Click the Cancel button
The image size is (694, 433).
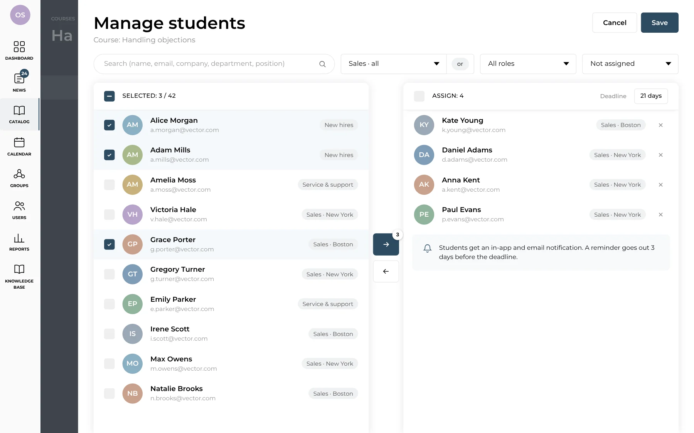tap(615, 23)
